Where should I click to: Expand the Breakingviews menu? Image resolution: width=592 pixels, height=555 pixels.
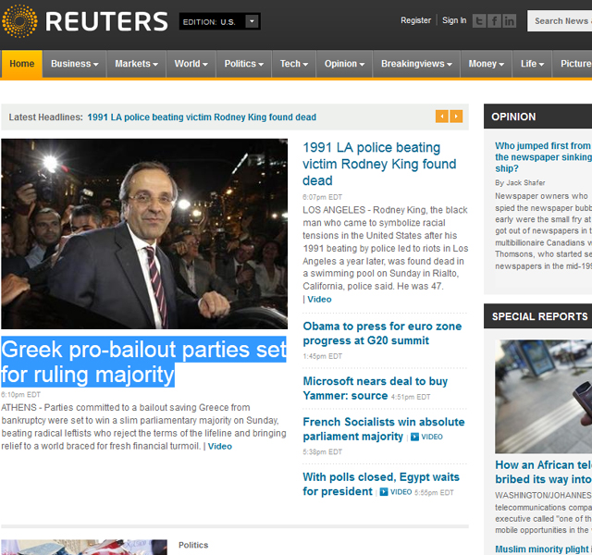pyautogui.click(x=416, y=64)
